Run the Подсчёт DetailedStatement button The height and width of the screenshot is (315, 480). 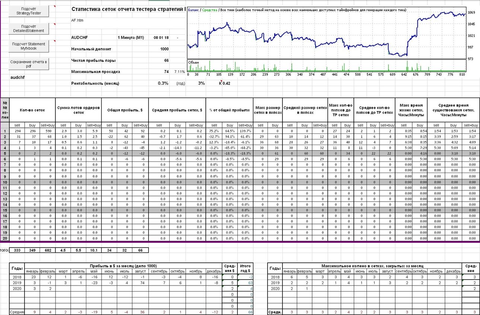[x=29, y=29]
